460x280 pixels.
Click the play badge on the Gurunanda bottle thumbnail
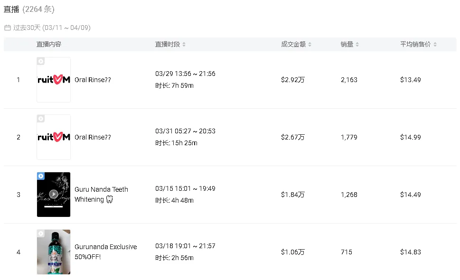click(41, 233)
